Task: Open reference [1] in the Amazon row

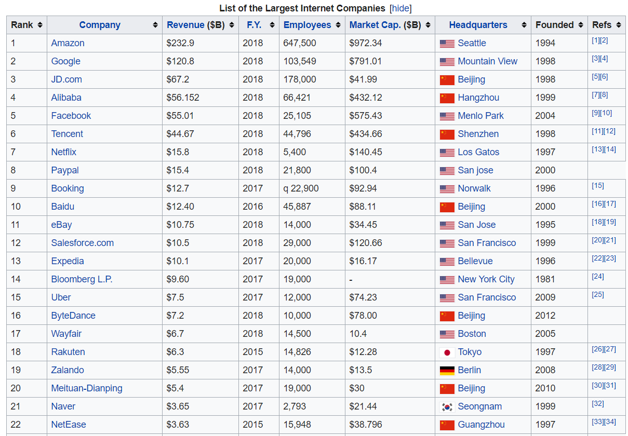Action: (596, 40)
